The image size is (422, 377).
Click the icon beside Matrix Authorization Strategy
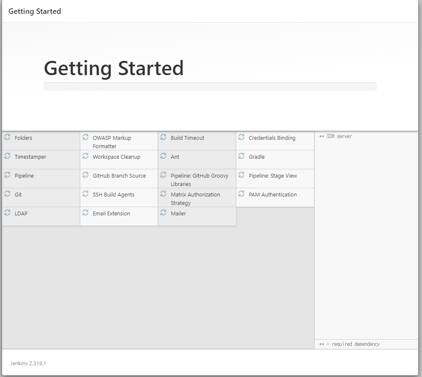tap(163, 194)
